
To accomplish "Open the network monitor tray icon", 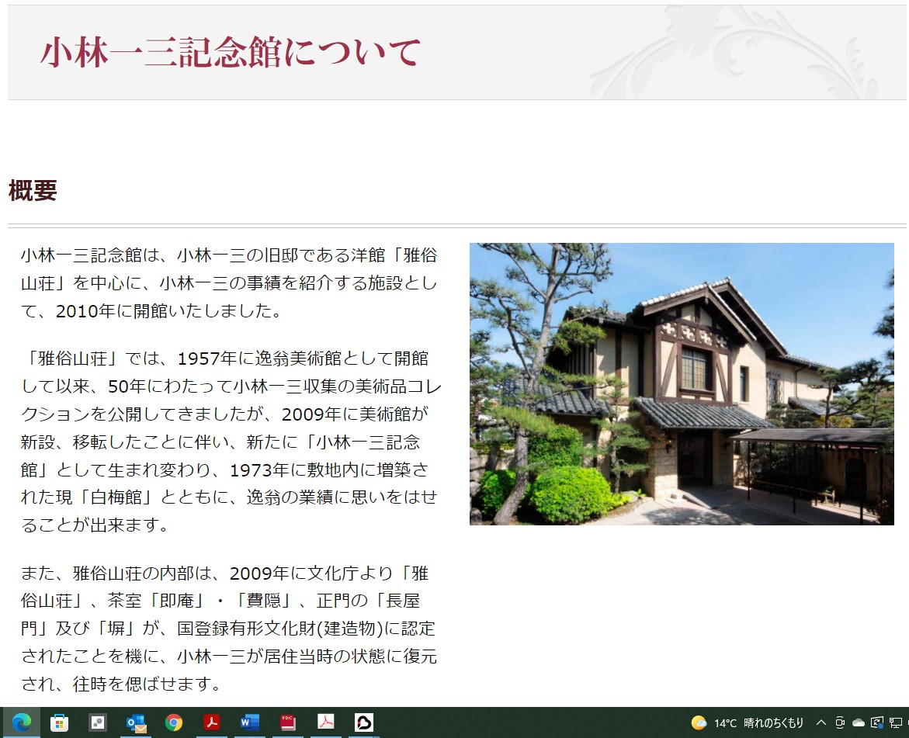I will 896,722.
